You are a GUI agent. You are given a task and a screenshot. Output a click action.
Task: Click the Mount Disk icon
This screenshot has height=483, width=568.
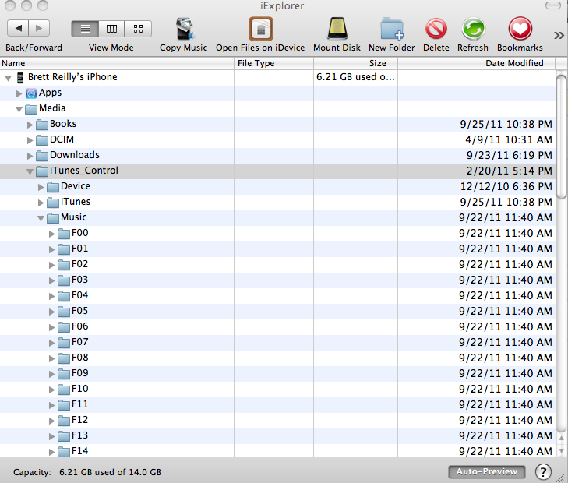pyautogui.click(x=337, y=28)
